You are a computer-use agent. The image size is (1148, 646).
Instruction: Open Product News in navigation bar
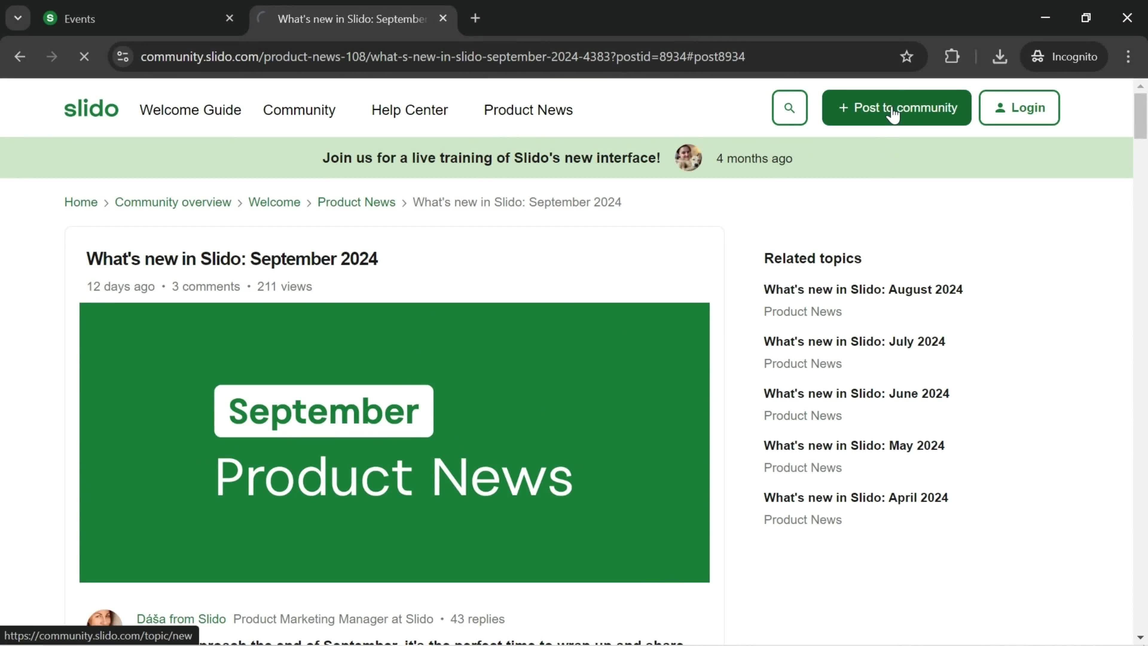coord(528,110)
